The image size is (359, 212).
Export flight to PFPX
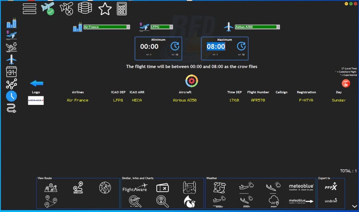tap(331, 187)
